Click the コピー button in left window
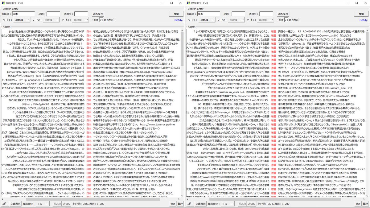370x208 pixels. point(5,204)
